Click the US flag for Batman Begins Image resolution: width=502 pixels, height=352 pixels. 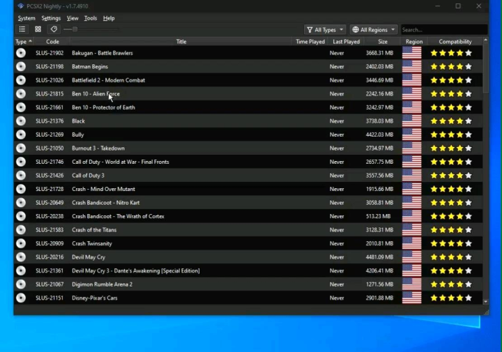click(x=411, y=67)
